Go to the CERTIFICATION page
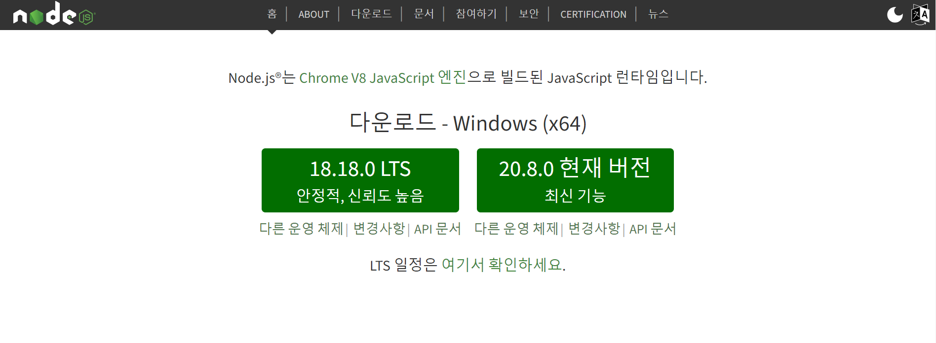The width and height of the screenshot is (936, 343). 593,14
